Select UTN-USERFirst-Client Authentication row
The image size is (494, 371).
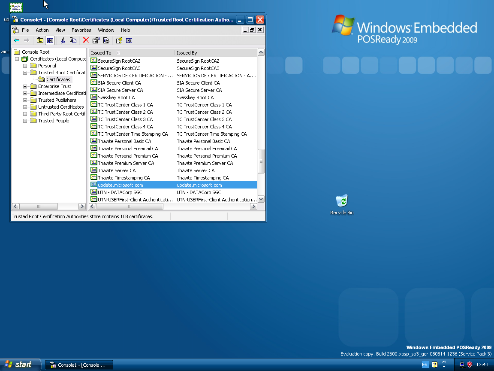[173, 200]
